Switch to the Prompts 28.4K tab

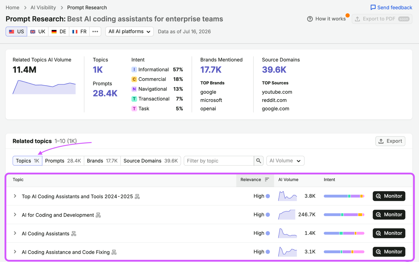click(x=63, y=161)
